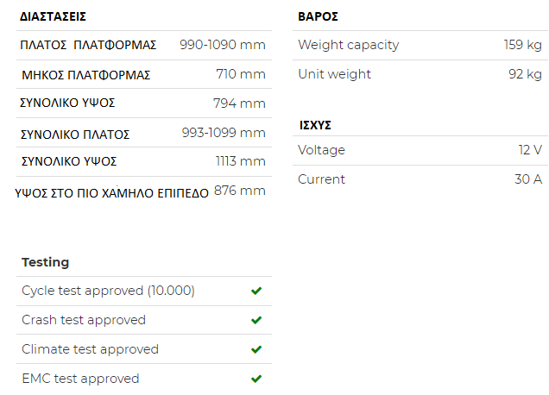
Task: Click the Cycle test approved green checkmark
Action: point(256,291)
